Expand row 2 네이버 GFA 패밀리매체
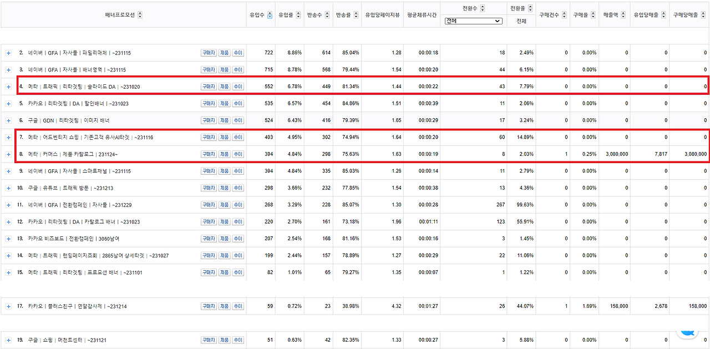Image resolution: width=710 pixels, height=349 pixels. pyautogui.click(x=8, y=53)
